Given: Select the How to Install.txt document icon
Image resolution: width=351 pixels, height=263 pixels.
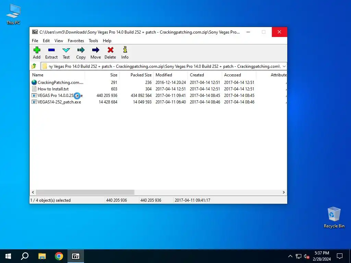Looking at the screenshot, I should click(x=34, y=89).
